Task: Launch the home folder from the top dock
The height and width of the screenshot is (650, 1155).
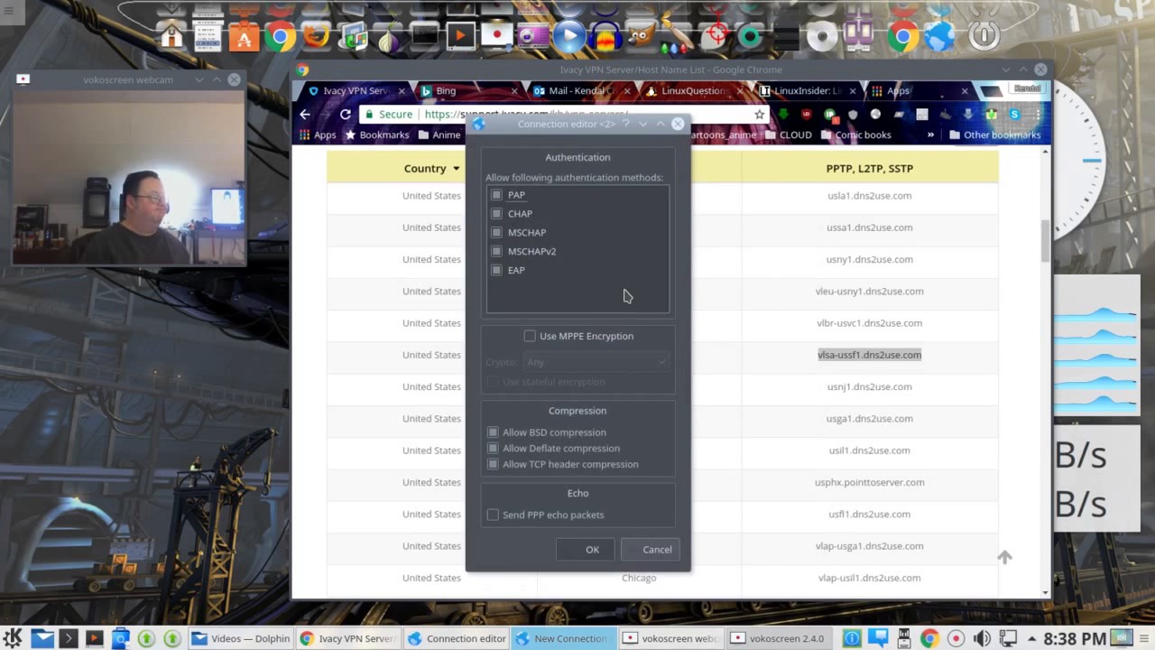Action: tap(171, 36)
